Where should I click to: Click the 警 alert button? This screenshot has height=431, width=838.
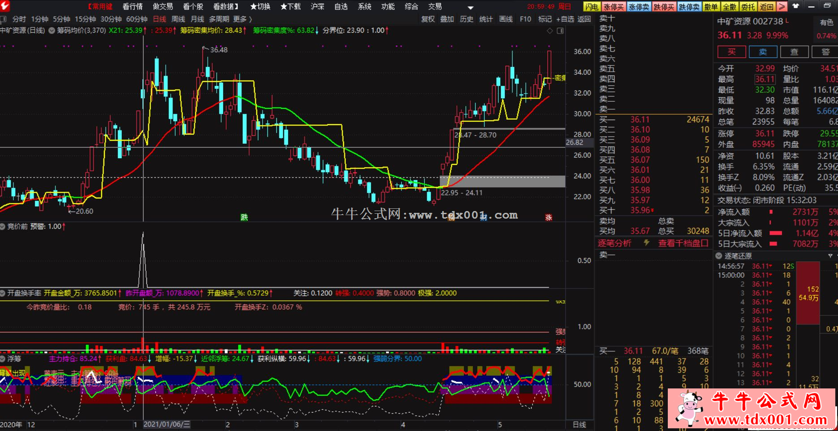(825, 52)
